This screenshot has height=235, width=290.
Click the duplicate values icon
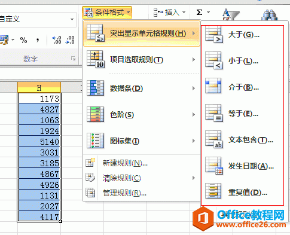pyautogui.click(x=213, y=191)
